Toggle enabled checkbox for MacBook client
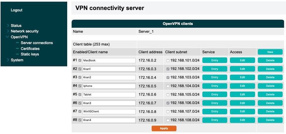 click(80, 60)
